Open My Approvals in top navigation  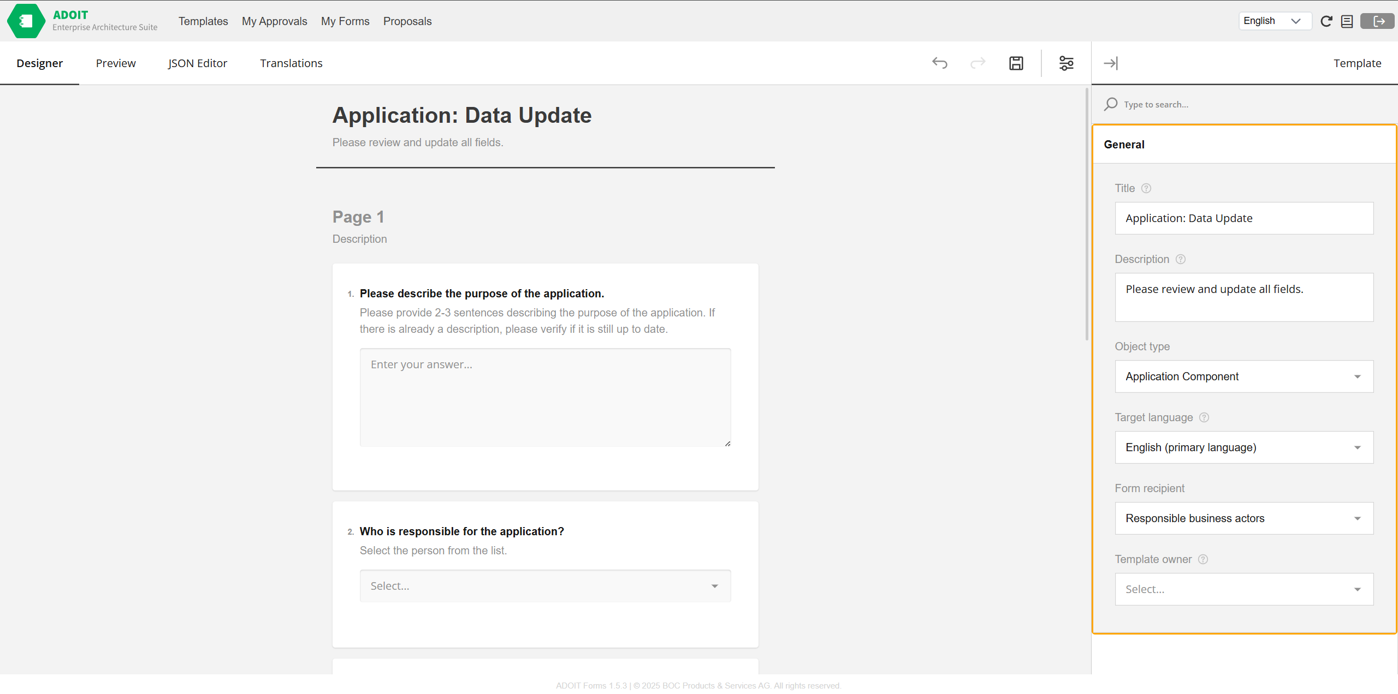(x=274, y=21)
